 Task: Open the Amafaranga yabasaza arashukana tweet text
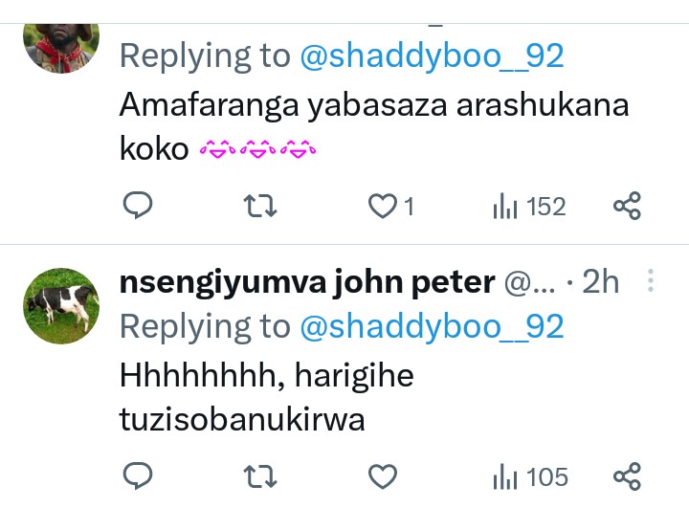pos(373,126)
